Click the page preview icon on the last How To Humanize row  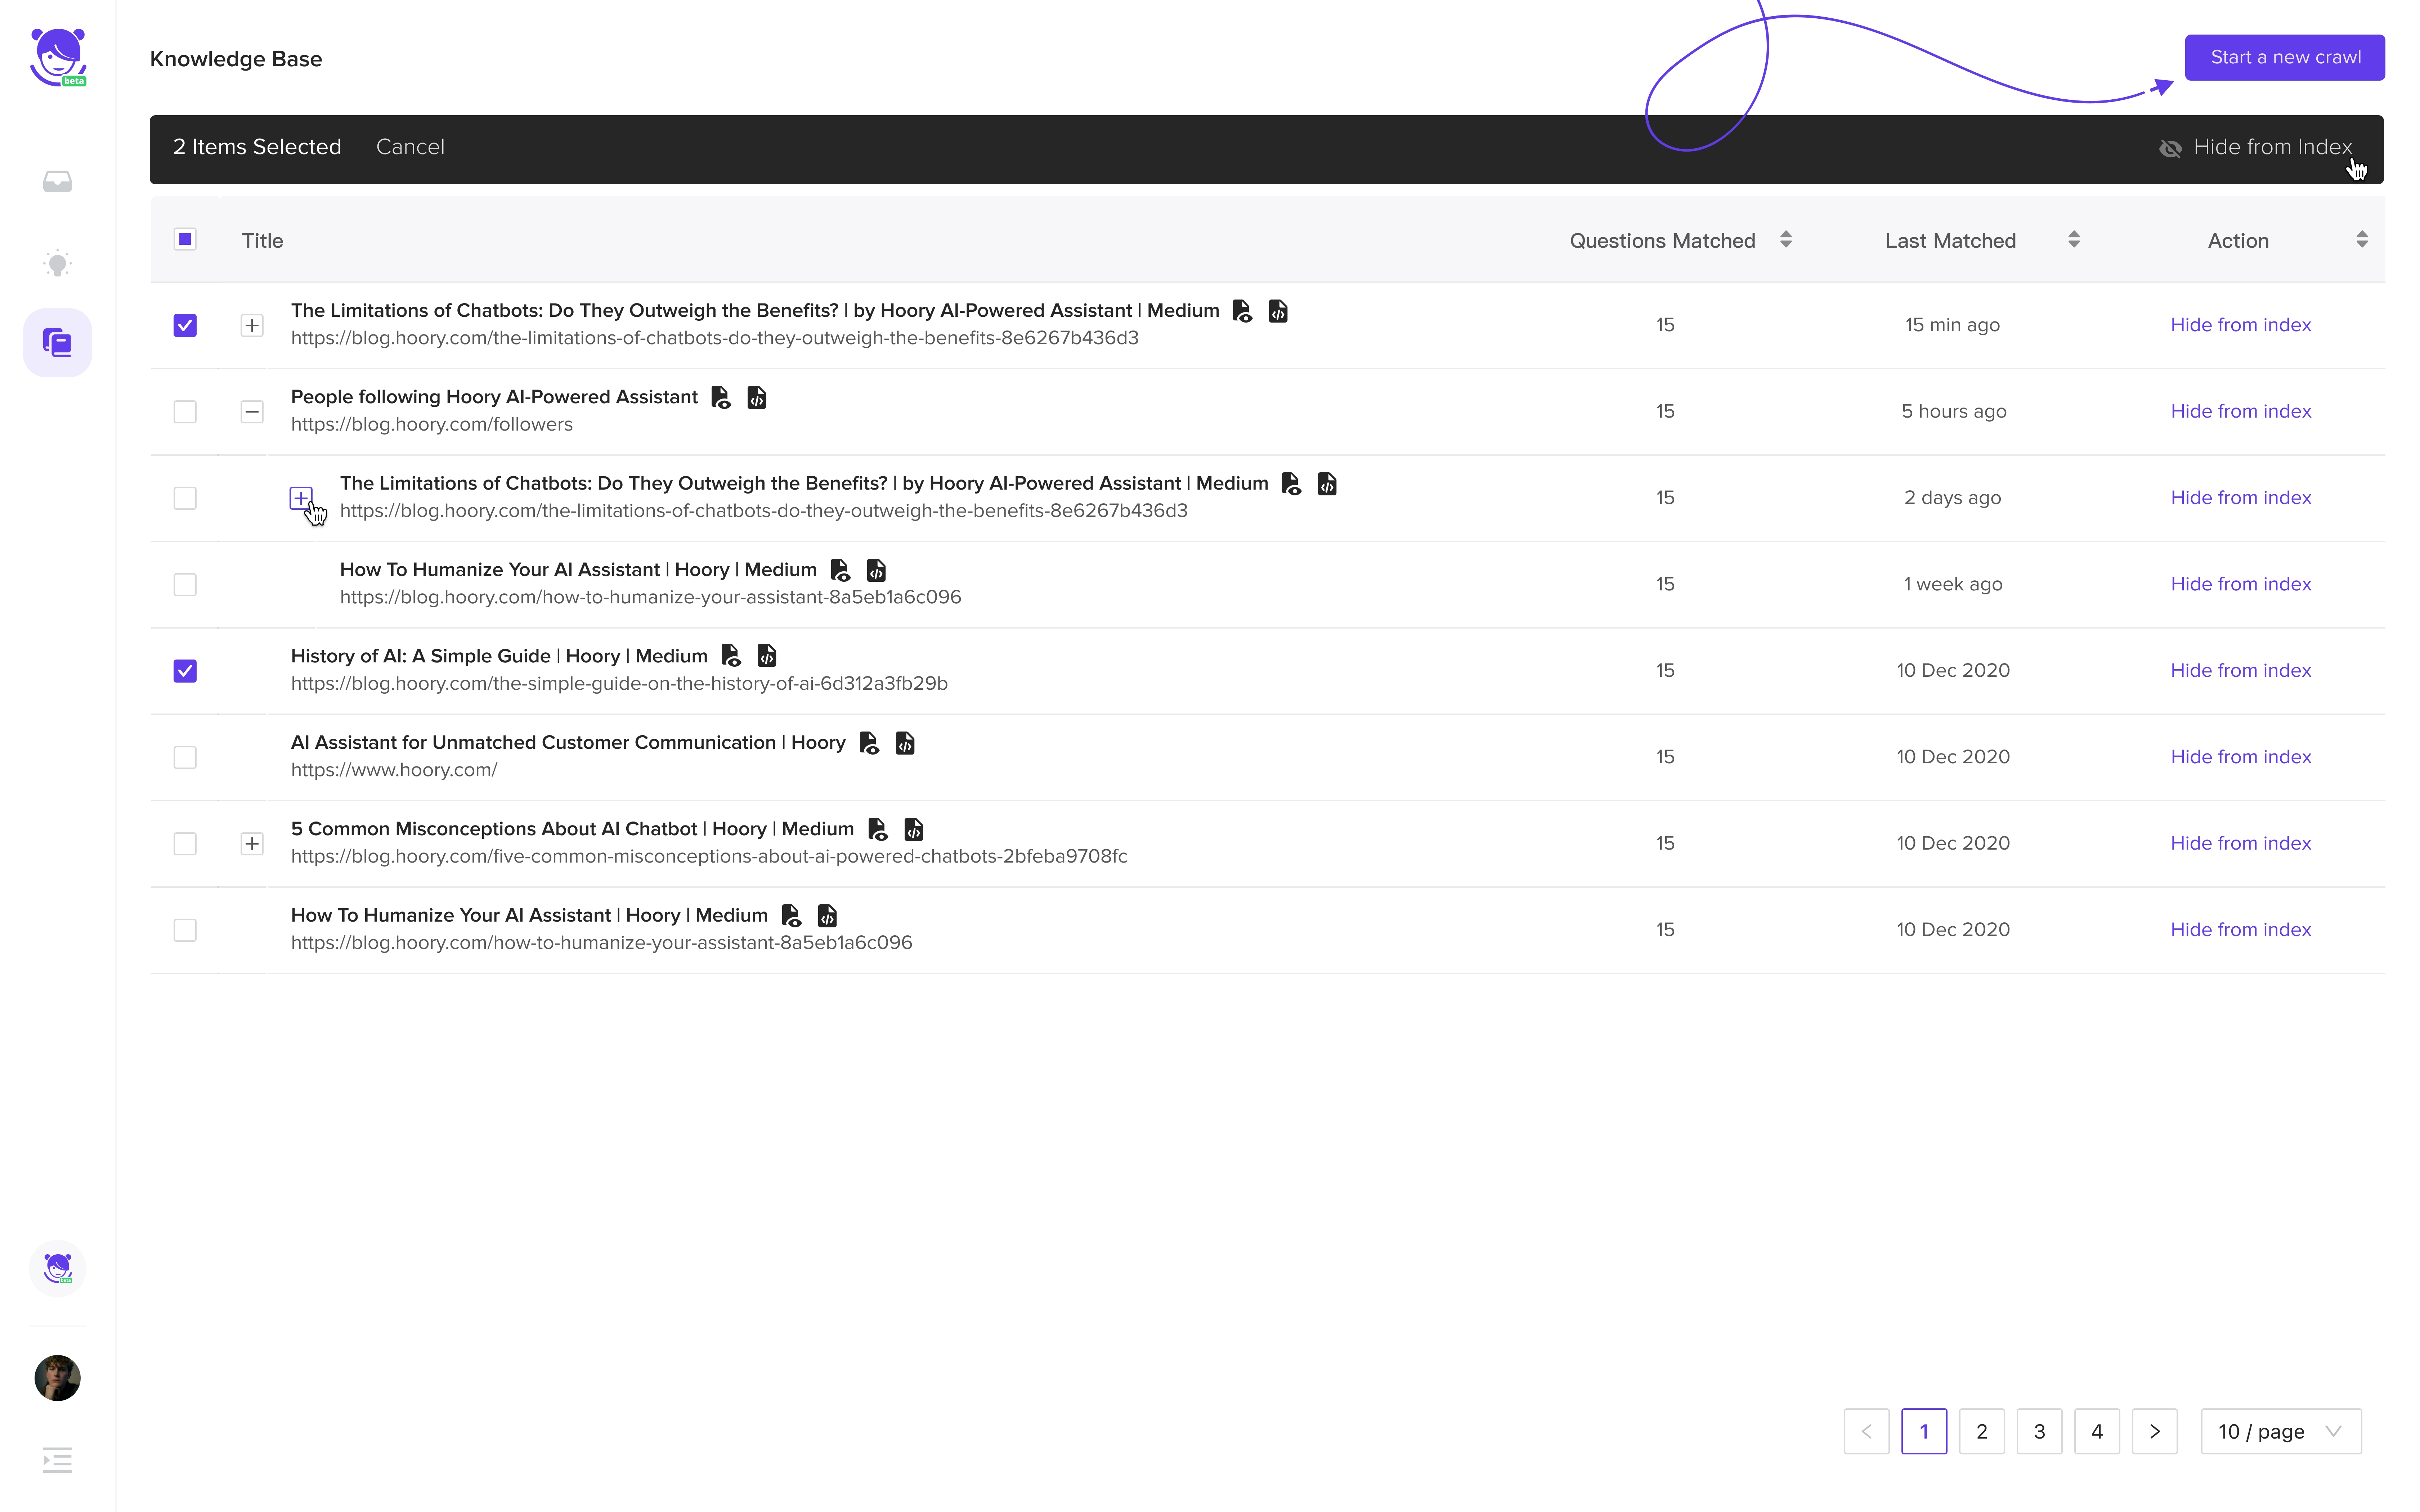[x=791, y=916]
